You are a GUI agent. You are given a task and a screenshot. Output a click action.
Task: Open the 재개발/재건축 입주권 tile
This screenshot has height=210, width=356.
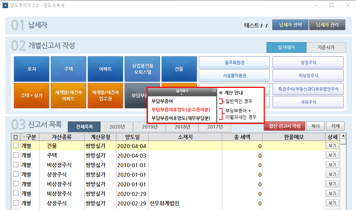point(105,95)
